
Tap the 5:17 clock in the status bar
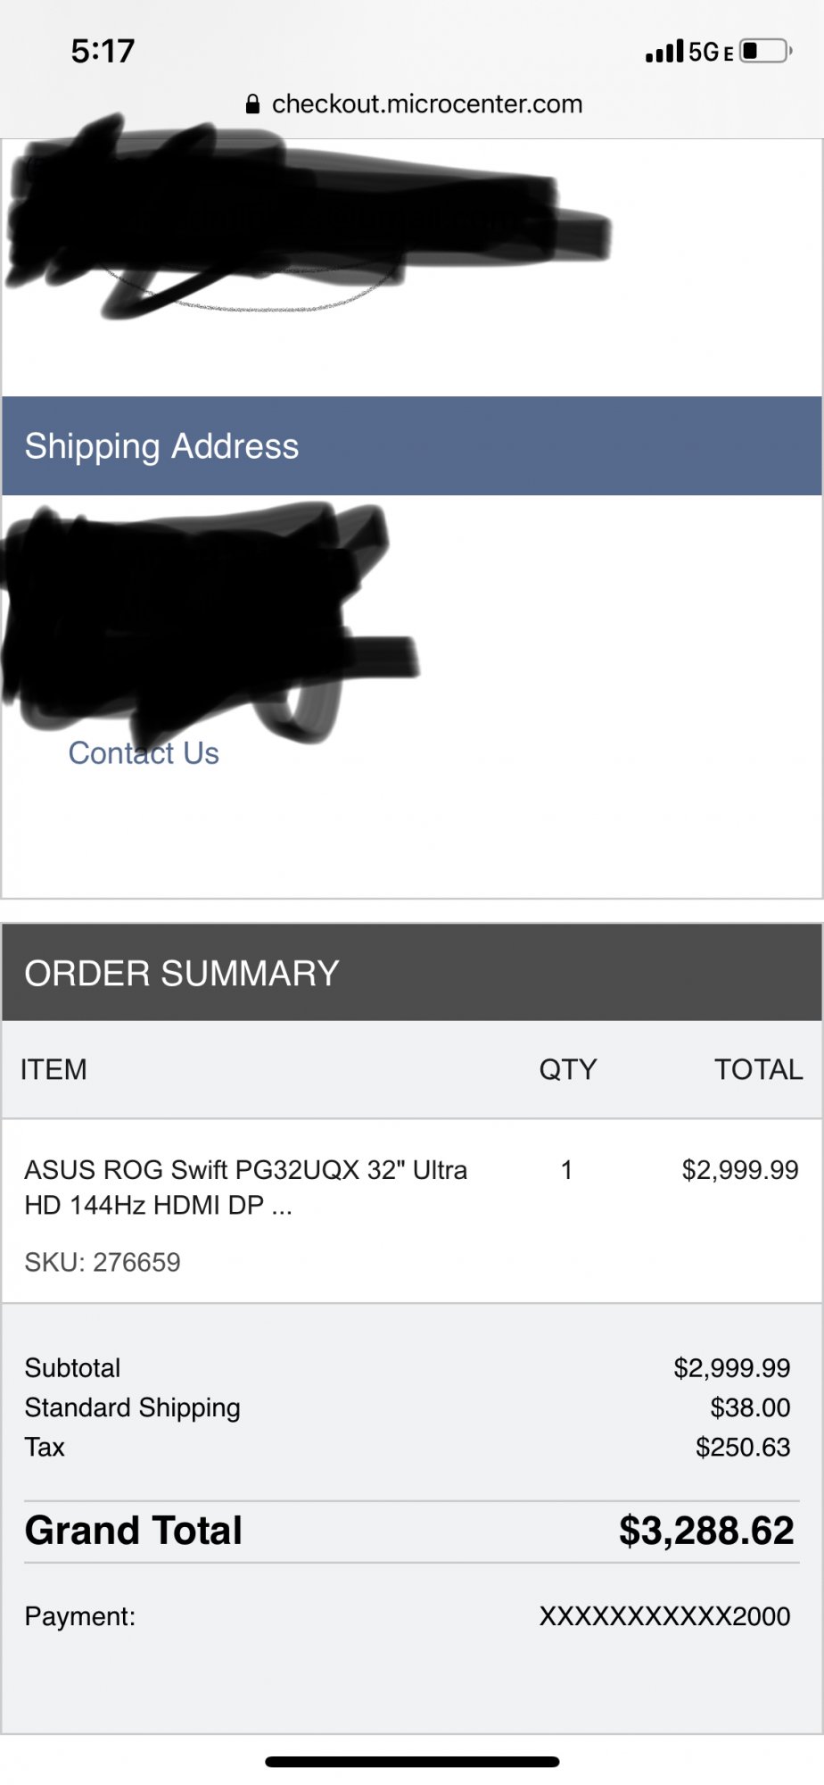tap(103, 51)
